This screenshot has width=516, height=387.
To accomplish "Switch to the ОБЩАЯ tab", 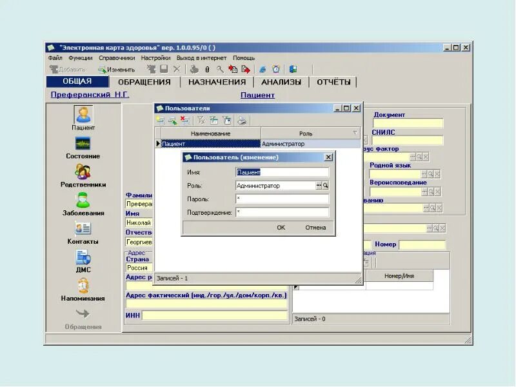I will coord(77,81).
